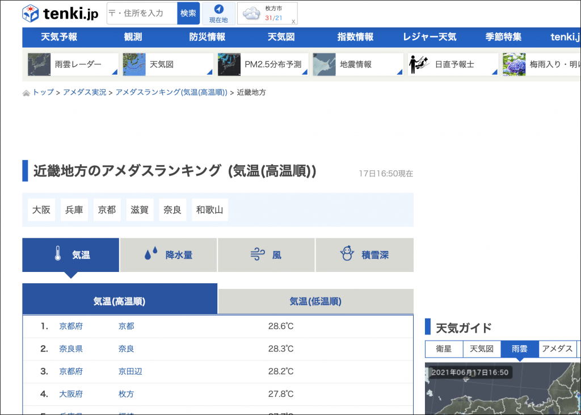581x415 pixels.
Task: Select the raindrop 降水量 tab icon
Action: click(x=151, y=254)
